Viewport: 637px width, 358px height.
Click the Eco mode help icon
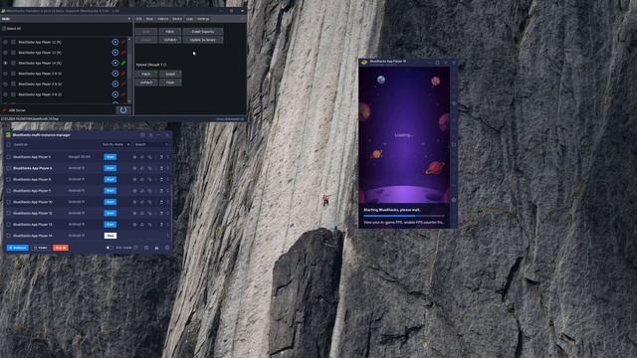[x=135, y=248]
